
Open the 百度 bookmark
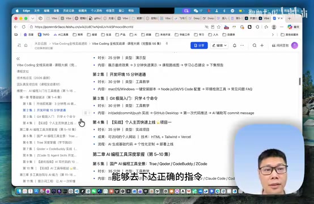coord(29,35)
